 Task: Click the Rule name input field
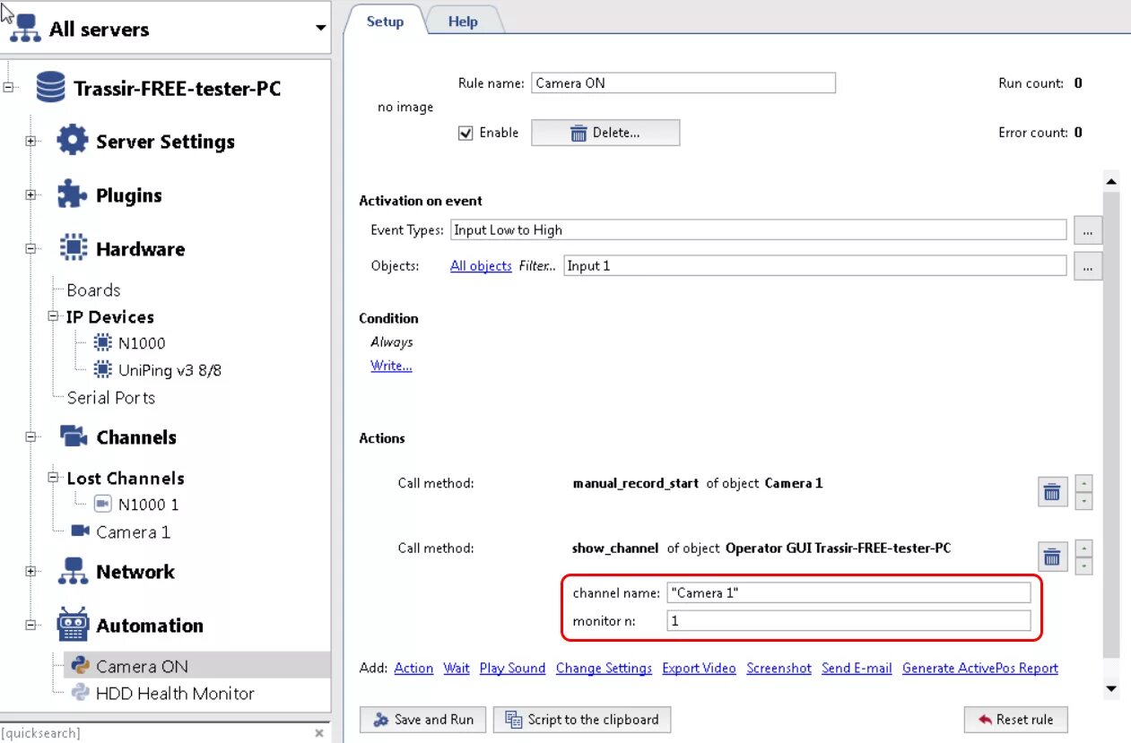683,82
